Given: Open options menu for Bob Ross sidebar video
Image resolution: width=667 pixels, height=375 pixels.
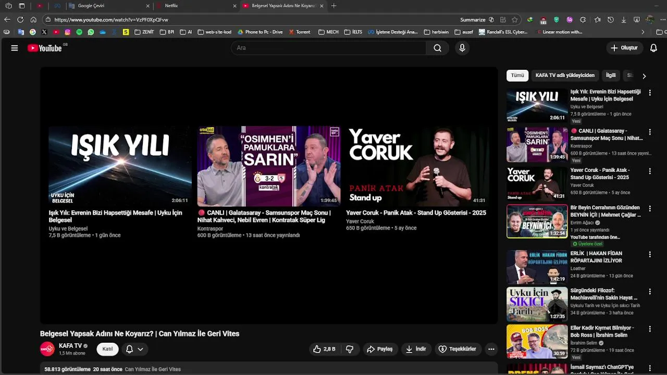Looking at the screenshot, I should point(650,329).
